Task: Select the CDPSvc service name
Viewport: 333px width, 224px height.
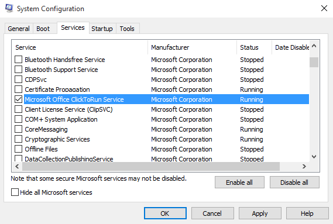Action: coord(36,80)
